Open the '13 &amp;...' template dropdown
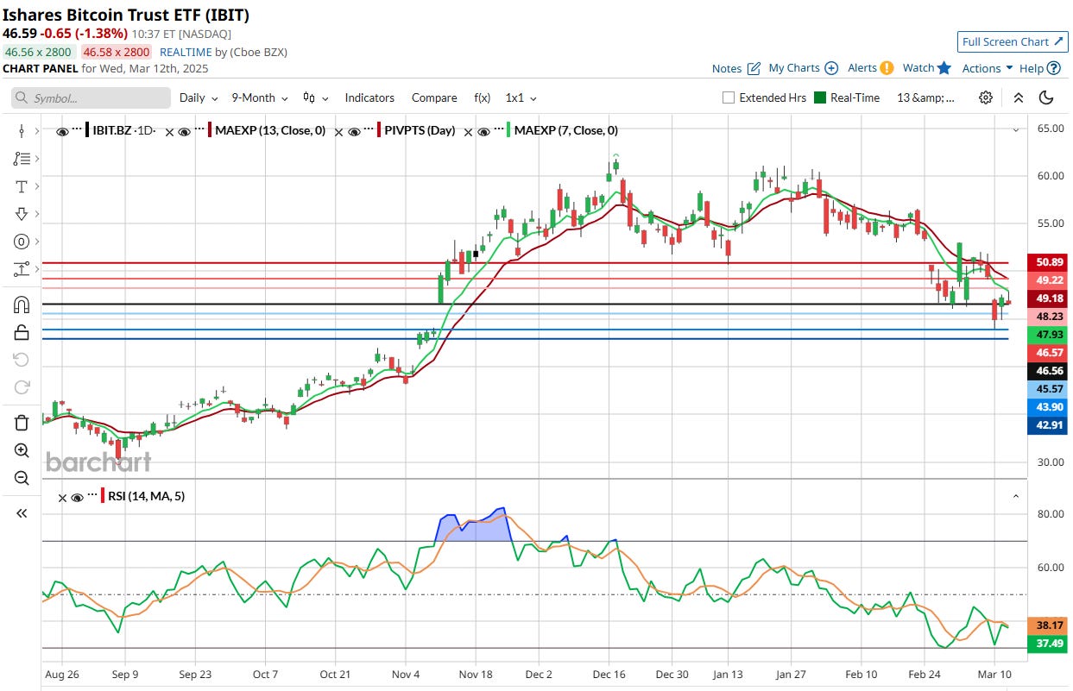Viewport: 1073px width, 691px height. point(926,97)
